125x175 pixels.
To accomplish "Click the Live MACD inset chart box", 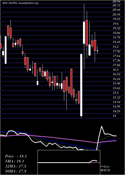I will [69, 162].
